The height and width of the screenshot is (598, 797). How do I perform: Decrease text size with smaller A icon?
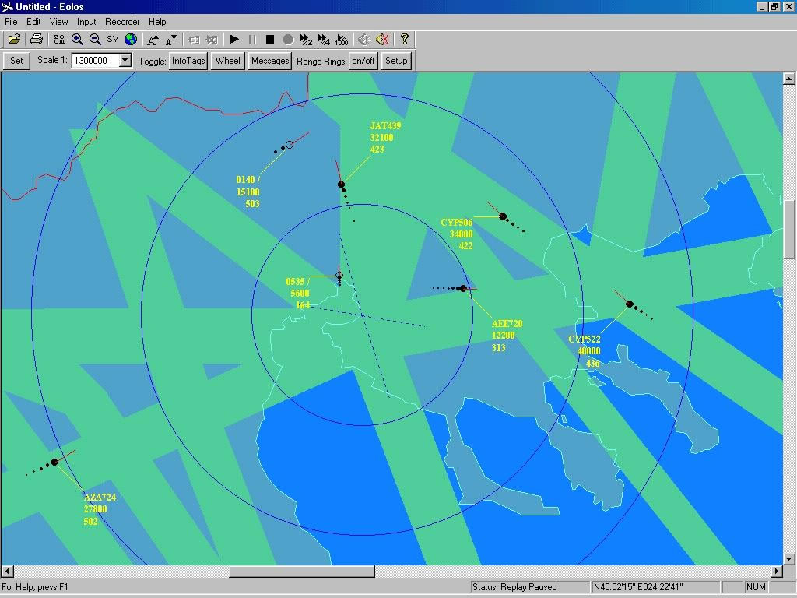[x=171, y=39]
